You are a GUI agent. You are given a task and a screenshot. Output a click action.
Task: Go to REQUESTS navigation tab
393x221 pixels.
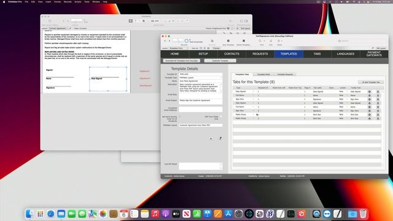click(260, 54)
